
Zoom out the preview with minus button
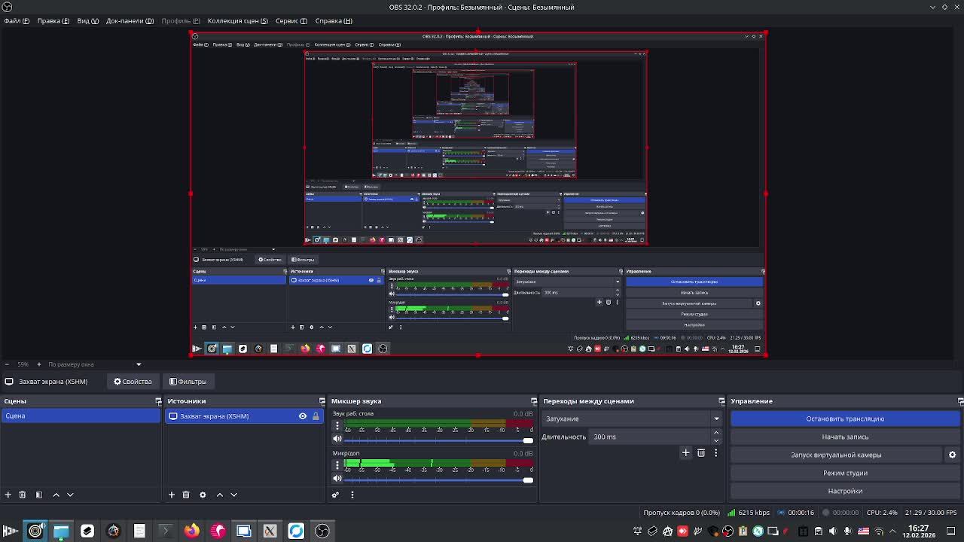[6, 364]
